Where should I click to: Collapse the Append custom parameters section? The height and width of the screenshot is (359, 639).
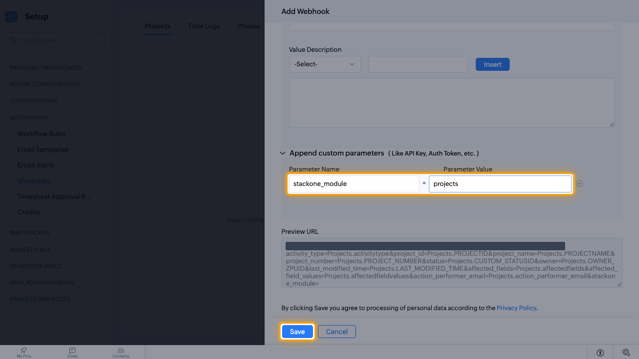point(283,153)
